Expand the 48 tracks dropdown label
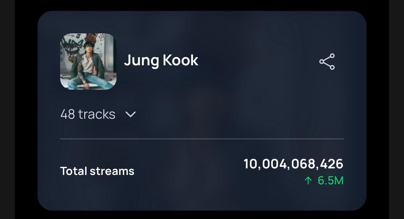404x219 pixels. 88,114
